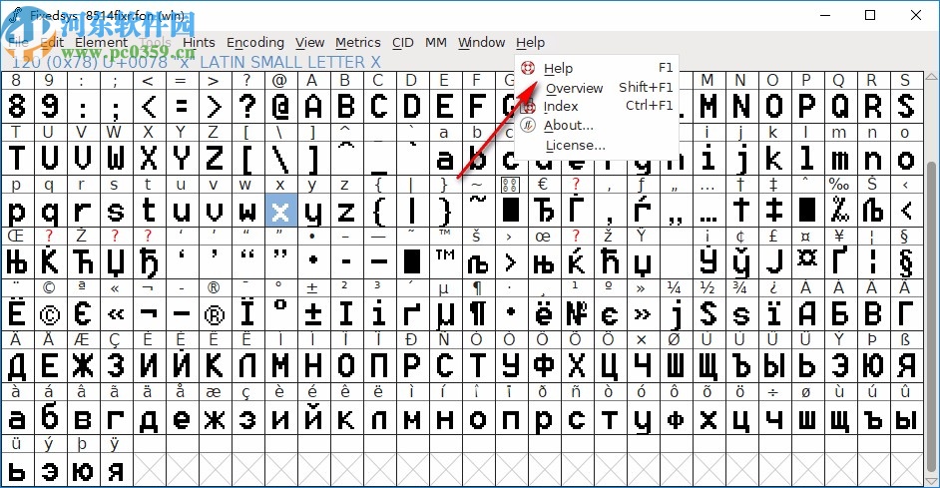The height and width of the screenshot is (488, 940).
Task: Select the trademark ™ glyph cell
Action: pos(445,262)
